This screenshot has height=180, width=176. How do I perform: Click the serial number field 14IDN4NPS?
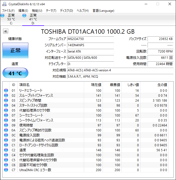(x=90, y=45)
